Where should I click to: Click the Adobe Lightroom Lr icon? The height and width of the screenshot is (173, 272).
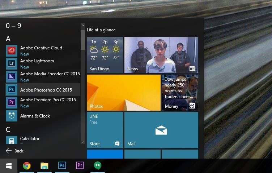coord(12,64)
